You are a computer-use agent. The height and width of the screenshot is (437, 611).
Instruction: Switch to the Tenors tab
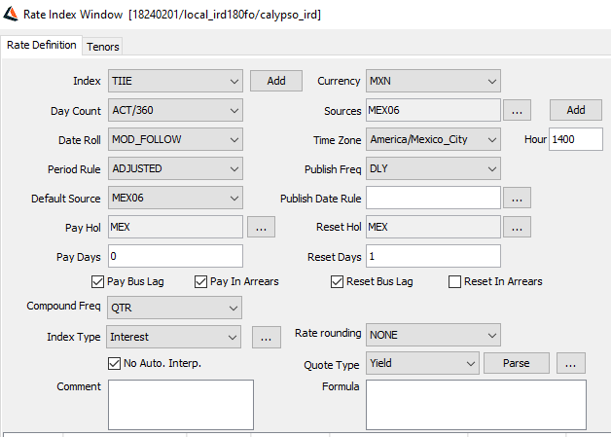point(103,47)
